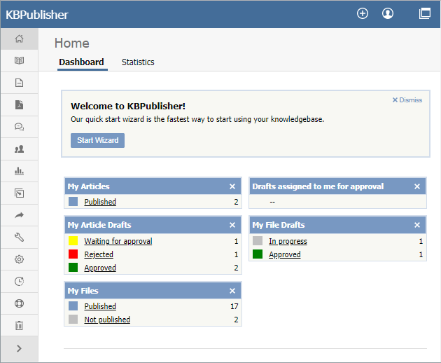Open the Home icon in sidebar
Viewport: 441px width, 363px height.
tap(19, 39)
